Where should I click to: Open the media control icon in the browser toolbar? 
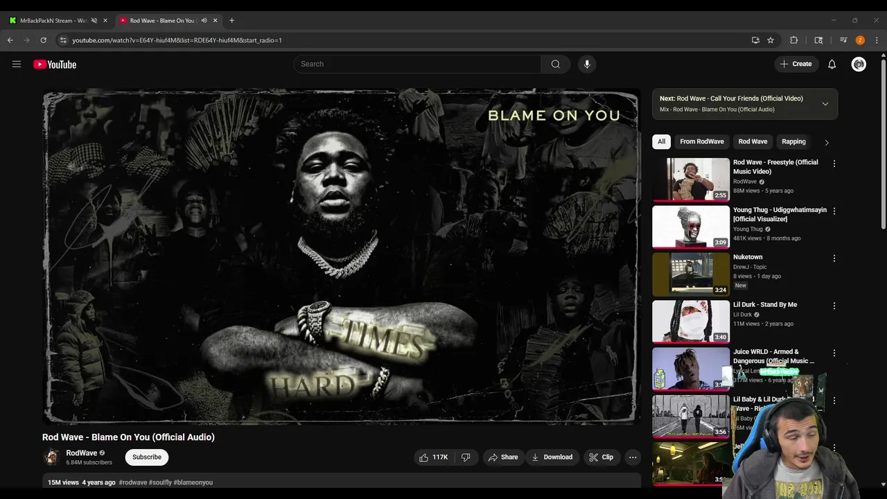point(843,40)
